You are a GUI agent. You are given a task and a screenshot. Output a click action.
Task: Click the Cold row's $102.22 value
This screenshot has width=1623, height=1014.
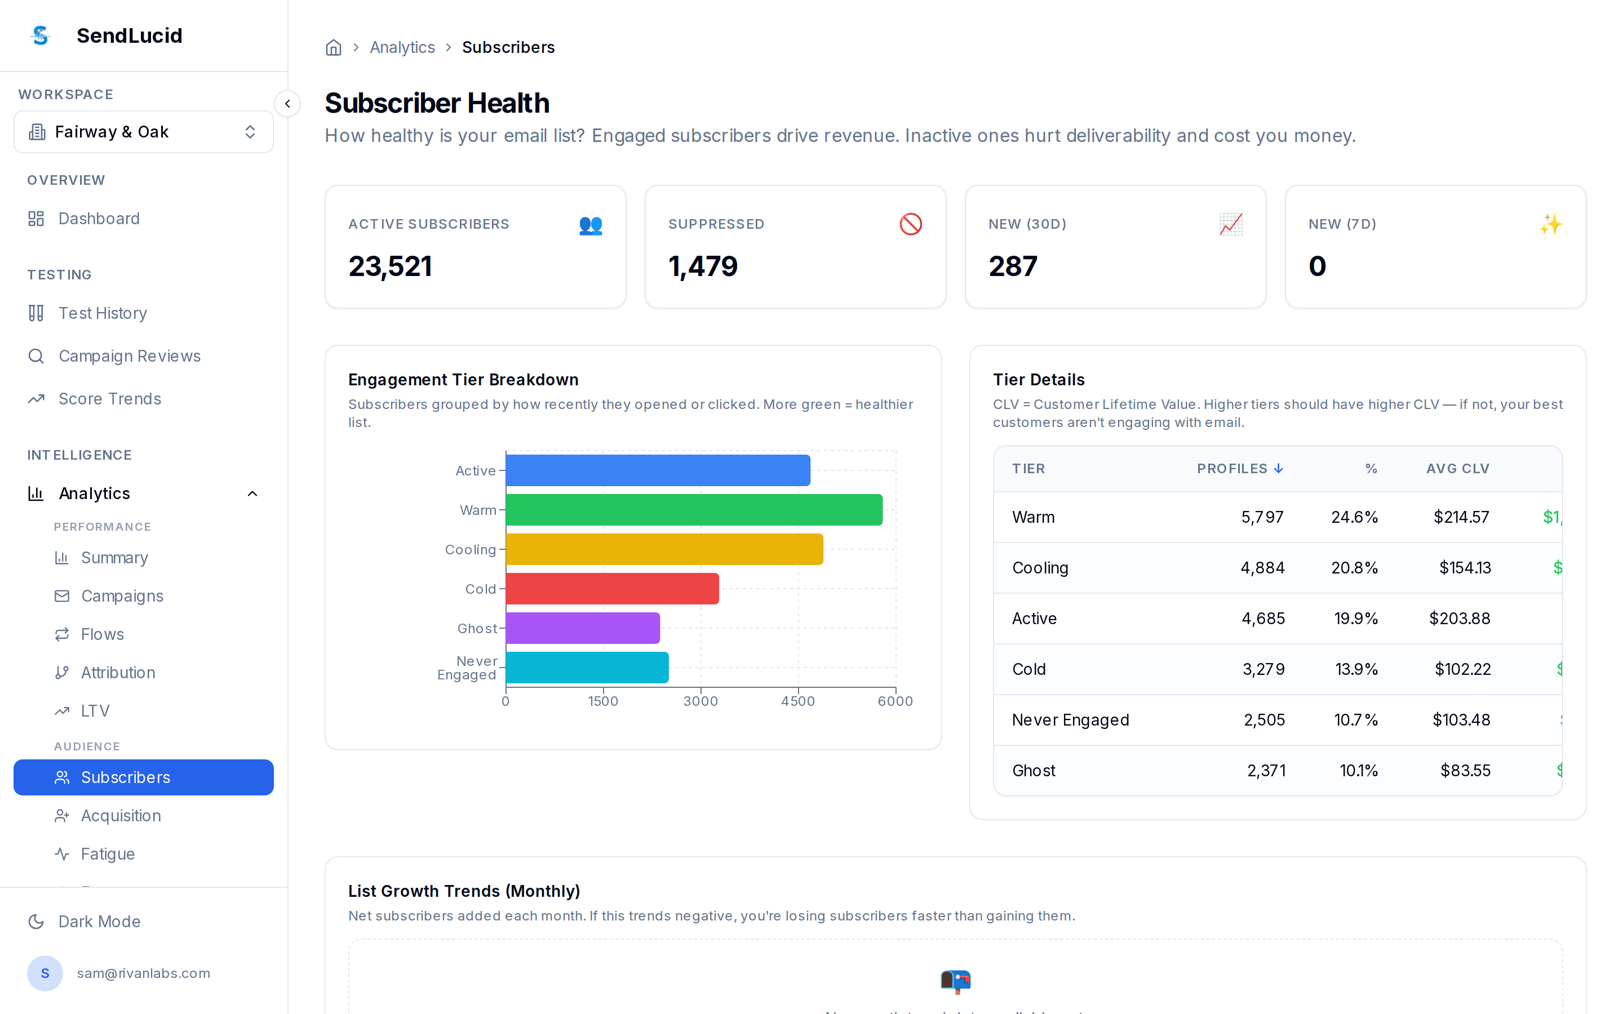pos(1463,669)
